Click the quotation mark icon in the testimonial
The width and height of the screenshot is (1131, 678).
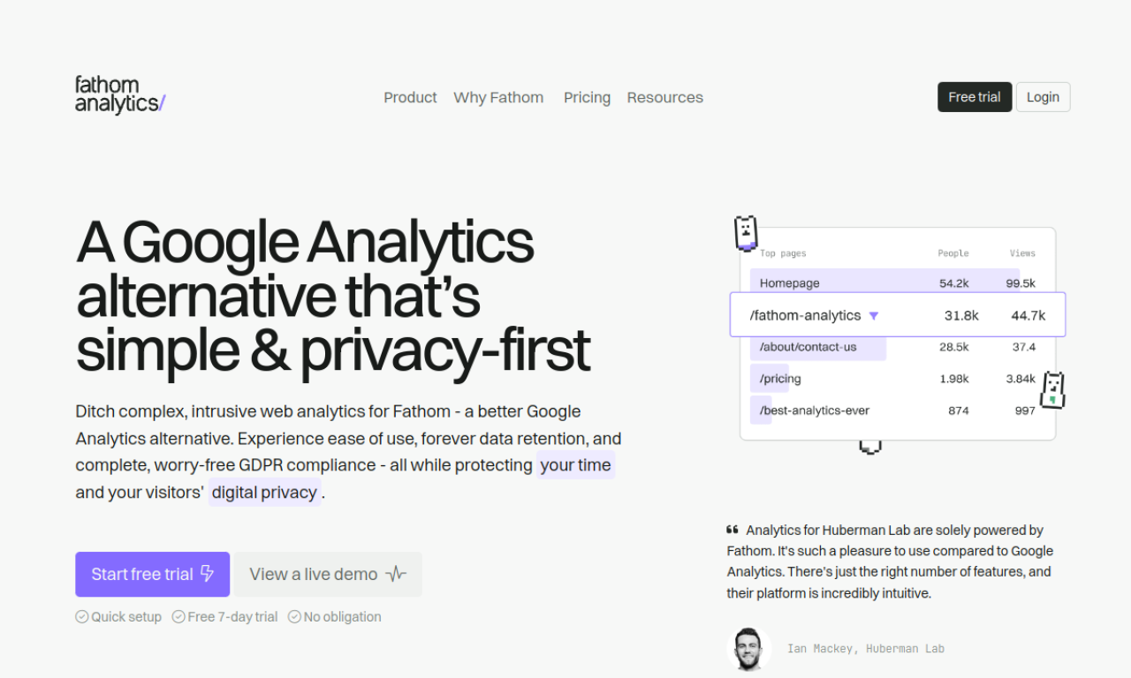click(732, 531)
